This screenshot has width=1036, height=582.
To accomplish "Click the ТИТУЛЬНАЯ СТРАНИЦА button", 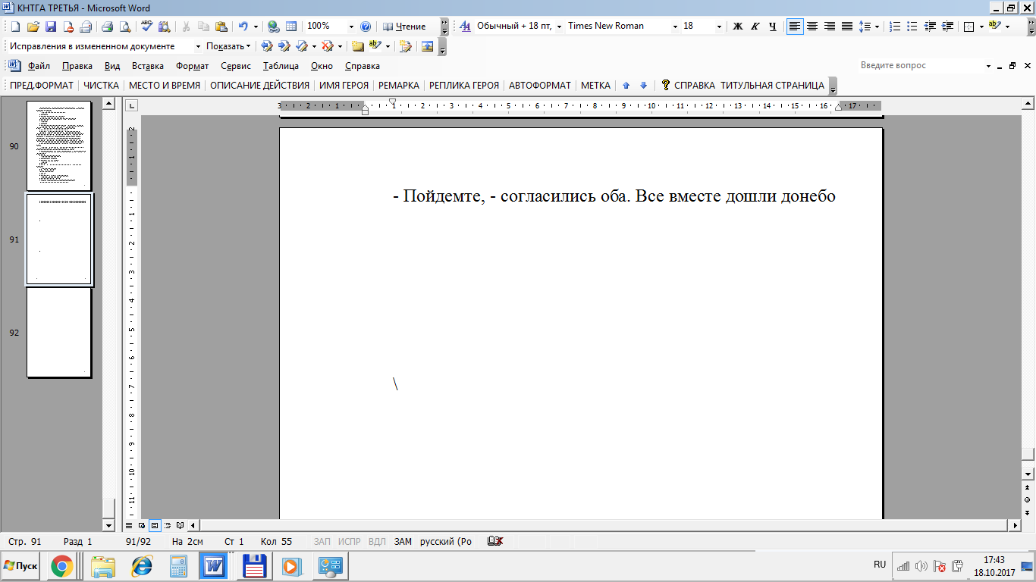I will click(772, 86).
